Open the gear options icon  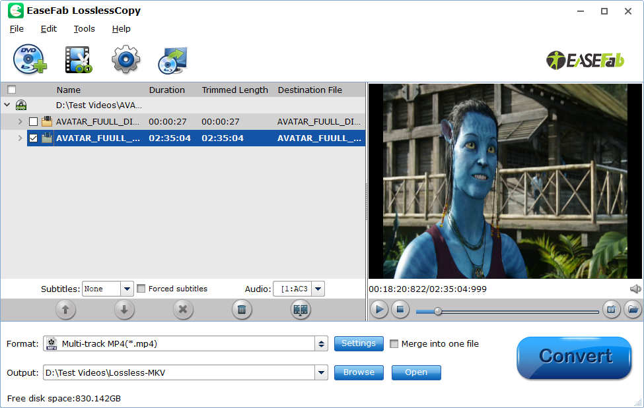coord(125,59)
